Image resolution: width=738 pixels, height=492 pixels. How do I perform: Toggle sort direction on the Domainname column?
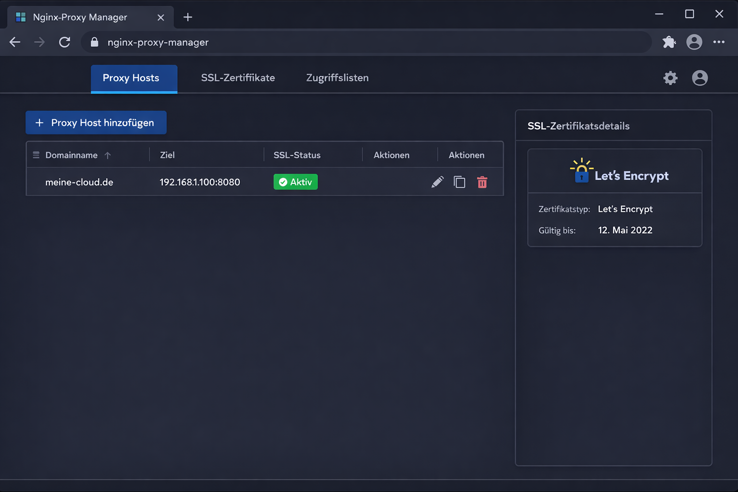(x=108, y=155)
